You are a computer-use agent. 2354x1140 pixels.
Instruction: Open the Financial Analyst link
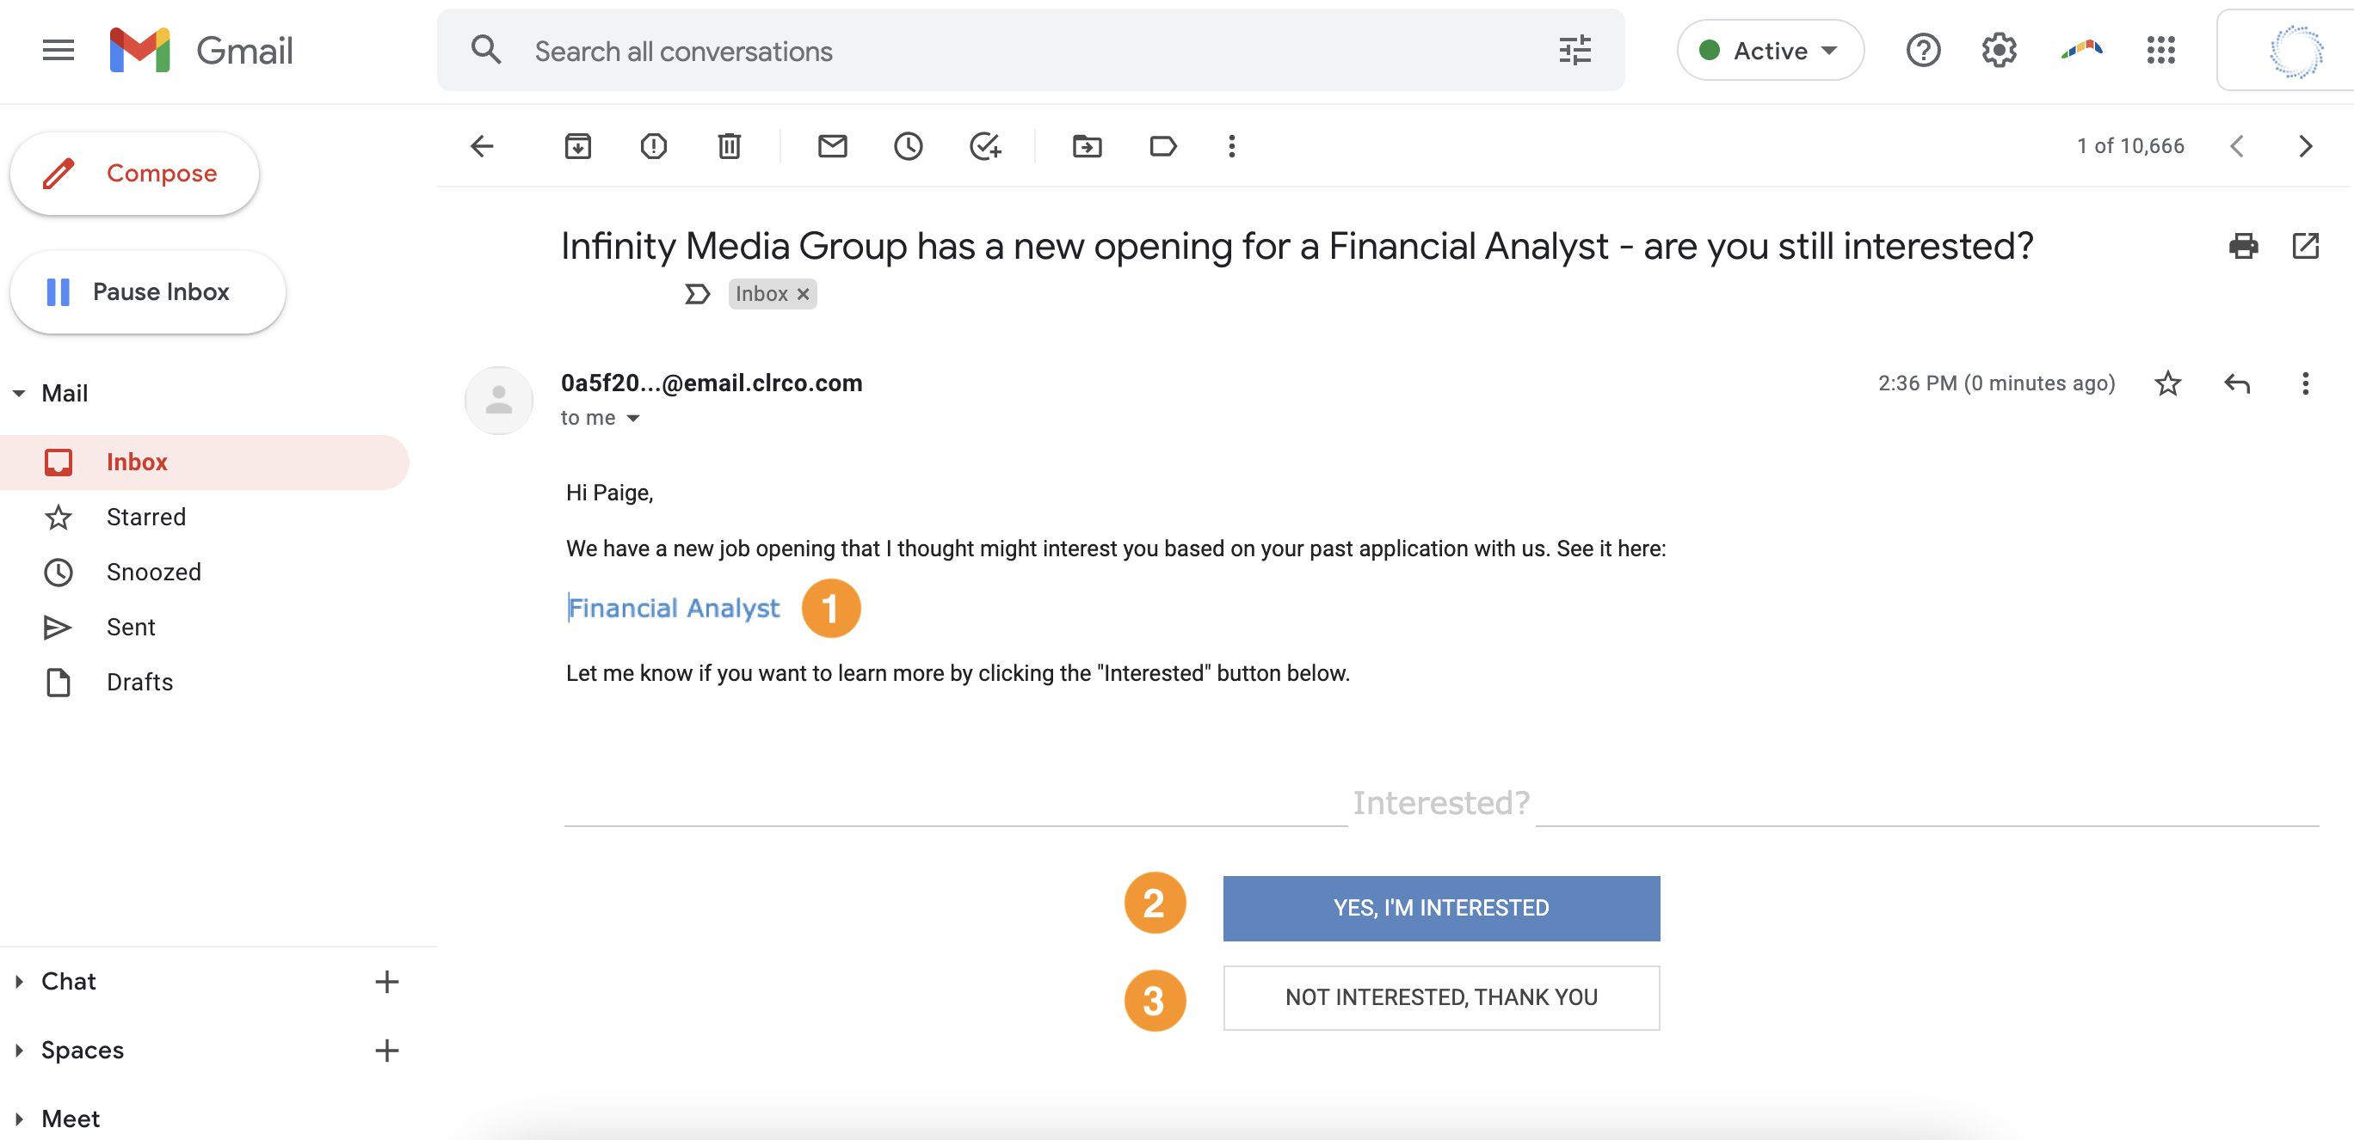pyautogui.click(x=674, y=609)
